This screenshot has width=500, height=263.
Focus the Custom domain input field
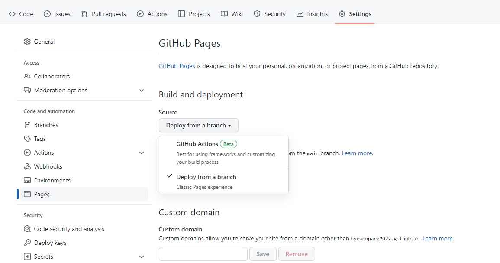203,254
